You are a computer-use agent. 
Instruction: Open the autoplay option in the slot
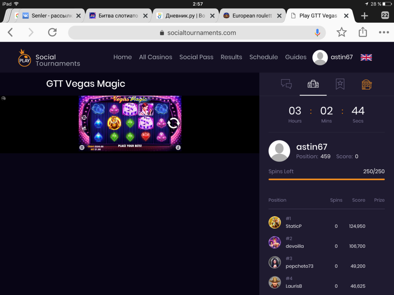click(x=84, y=117)
